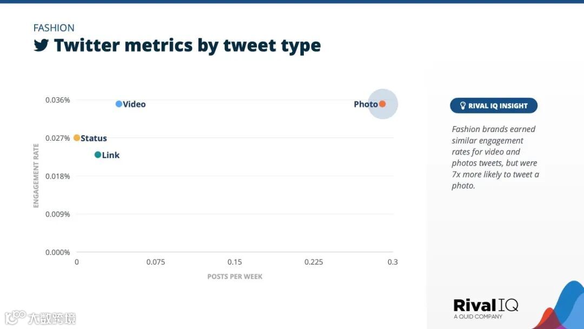Click the 0.036% y-axis value
Viewport: 584px width, 329px height.
[57, 100]
